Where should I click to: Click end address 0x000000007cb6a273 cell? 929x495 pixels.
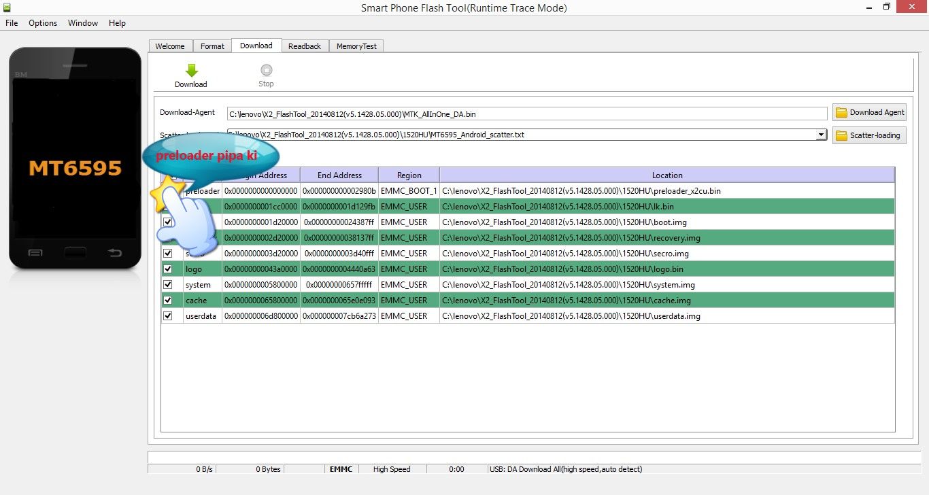pyautogui.click(x=339, y=315)
